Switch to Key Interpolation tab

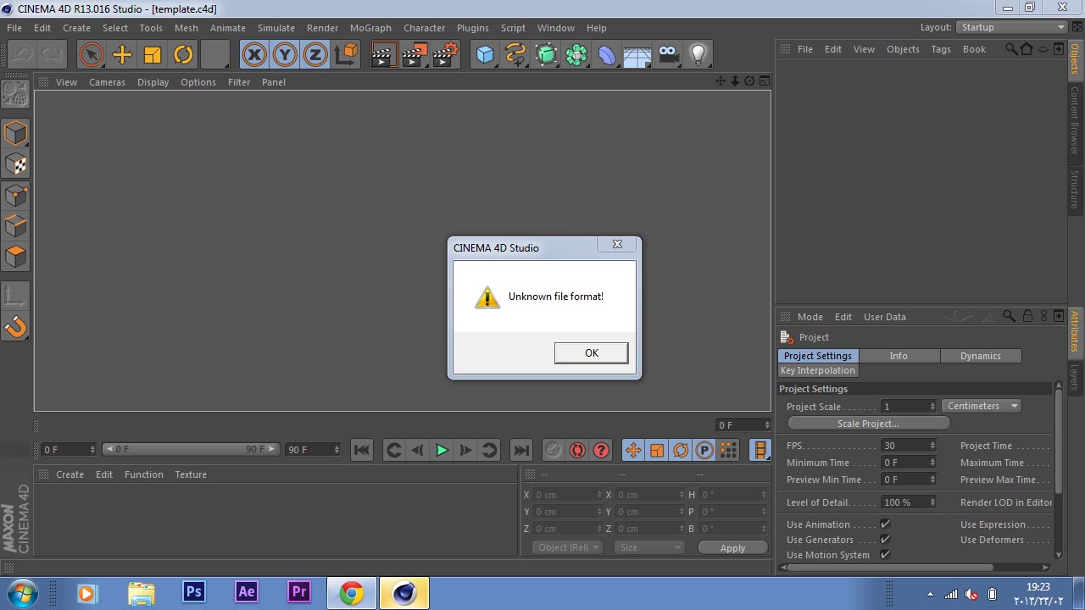click(x=818, y=370)
